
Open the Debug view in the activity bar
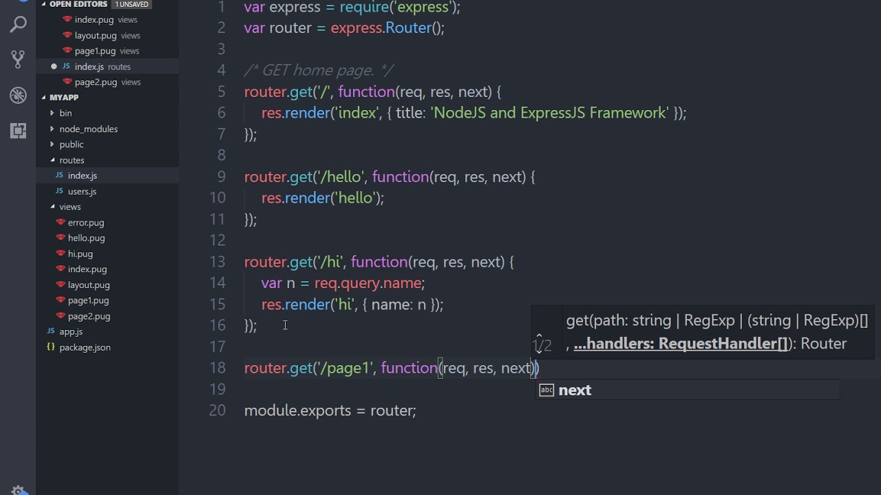(19, 95)
